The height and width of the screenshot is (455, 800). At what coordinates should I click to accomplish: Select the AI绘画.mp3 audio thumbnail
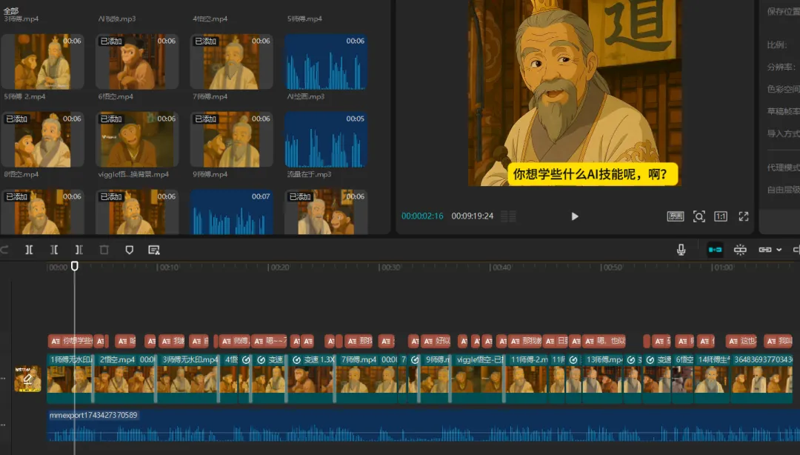326,62
